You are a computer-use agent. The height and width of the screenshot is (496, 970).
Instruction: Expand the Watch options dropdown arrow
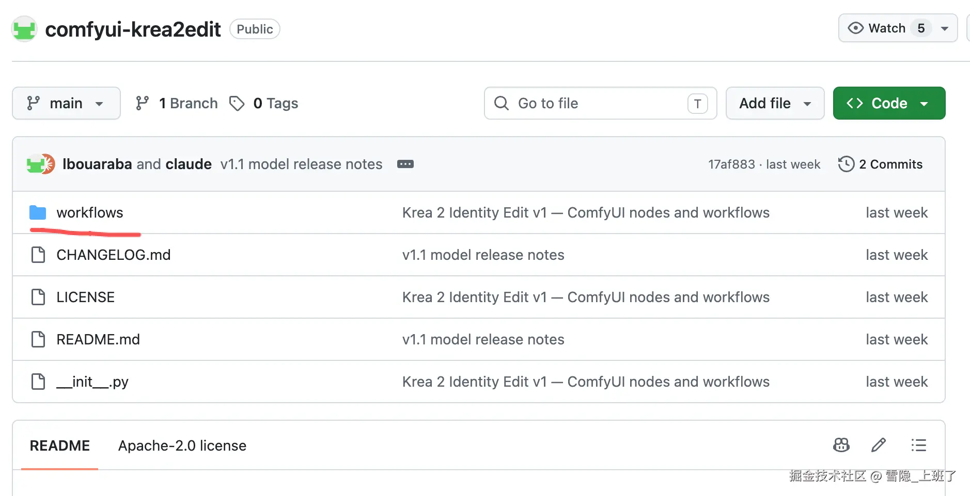[945, 28]
